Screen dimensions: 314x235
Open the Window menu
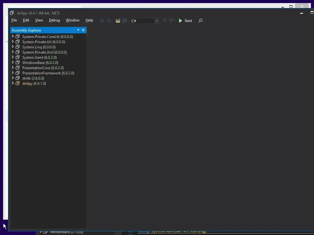[x=72, y=21]
